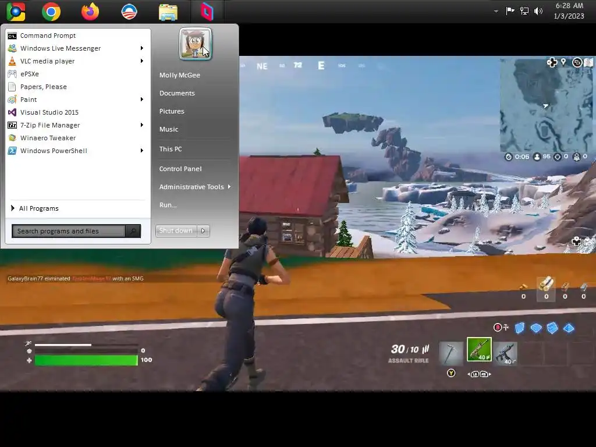Screen dimensions: 596x447
Task: Open File Explorer folder on taskbar
Action: coord(168,12)
